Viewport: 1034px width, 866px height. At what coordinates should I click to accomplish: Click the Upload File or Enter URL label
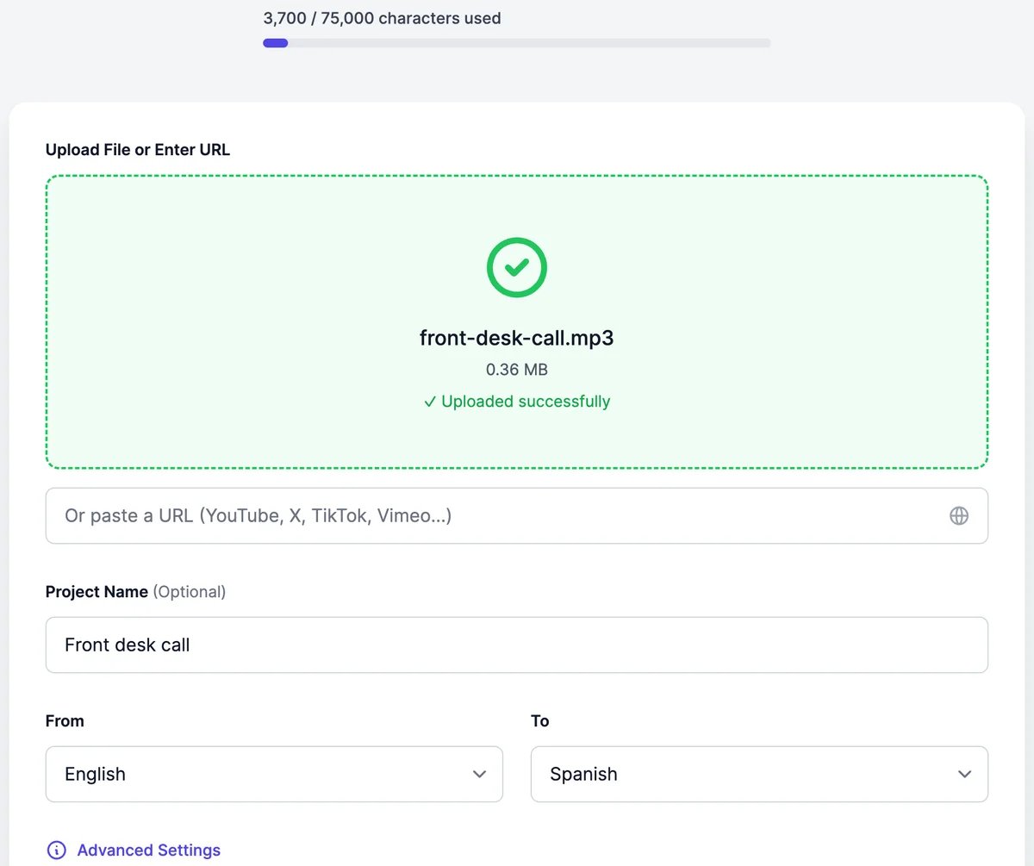138,150
